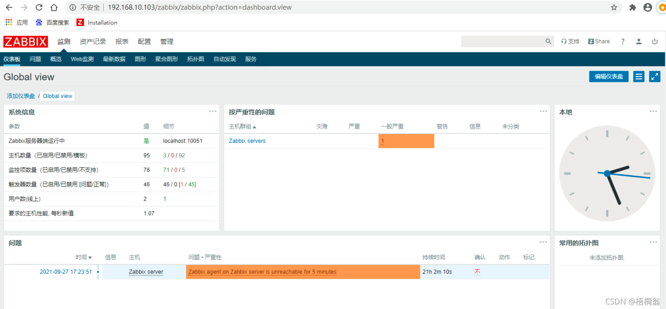Open the Zabbix server host link
The height and width of the screenshot is (309, 666).
point(146,272)
